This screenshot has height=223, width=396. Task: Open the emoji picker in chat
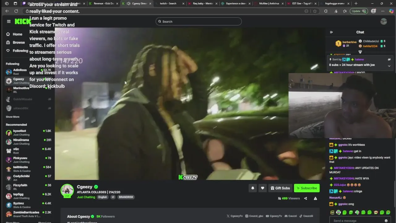click(386, 221)
